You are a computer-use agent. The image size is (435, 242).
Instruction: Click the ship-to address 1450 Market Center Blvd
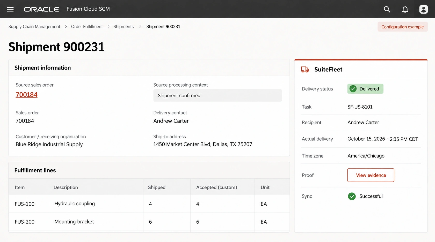[202, 144]
